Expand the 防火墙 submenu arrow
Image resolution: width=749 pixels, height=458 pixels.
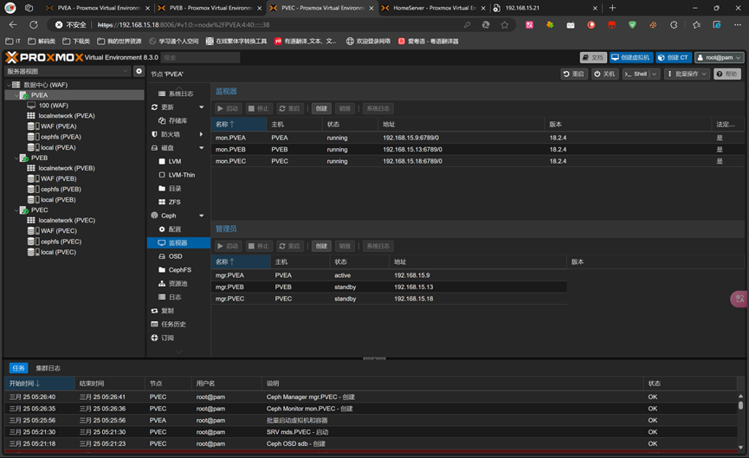(x=202, y=134)
